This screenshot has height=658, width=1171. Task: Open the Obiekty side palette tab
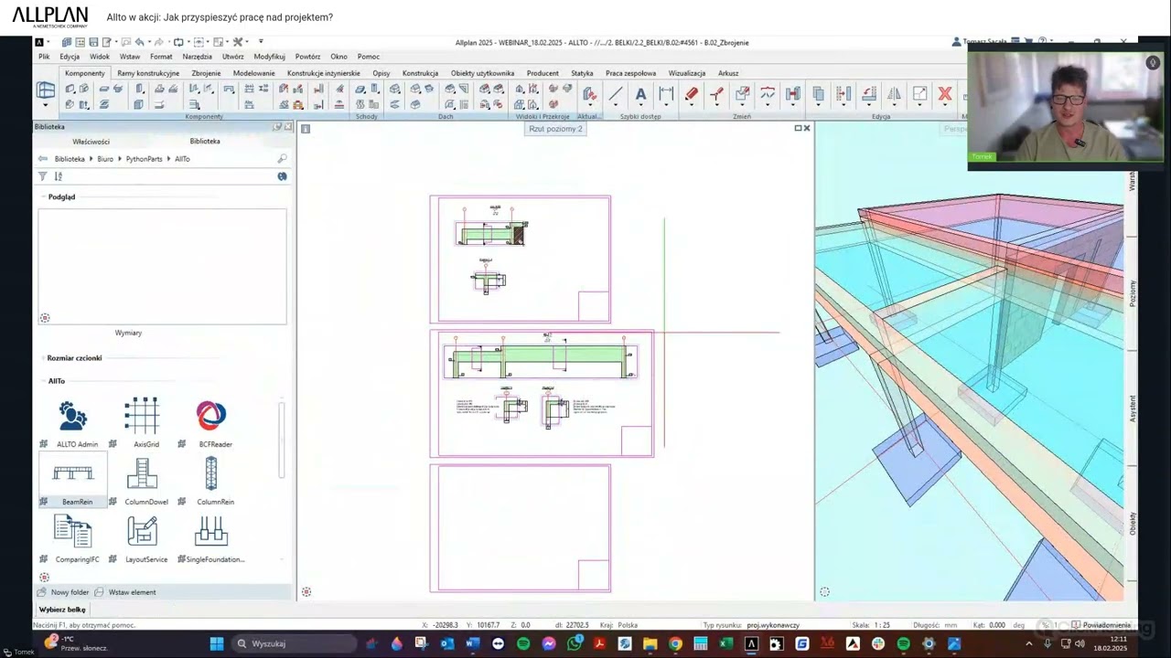1132,524
